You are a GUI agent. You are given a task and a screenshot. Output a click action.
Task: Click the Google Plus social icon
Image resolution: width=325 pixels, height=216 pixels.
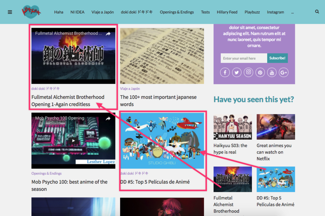pyautogui.click(x=283, y=72)
